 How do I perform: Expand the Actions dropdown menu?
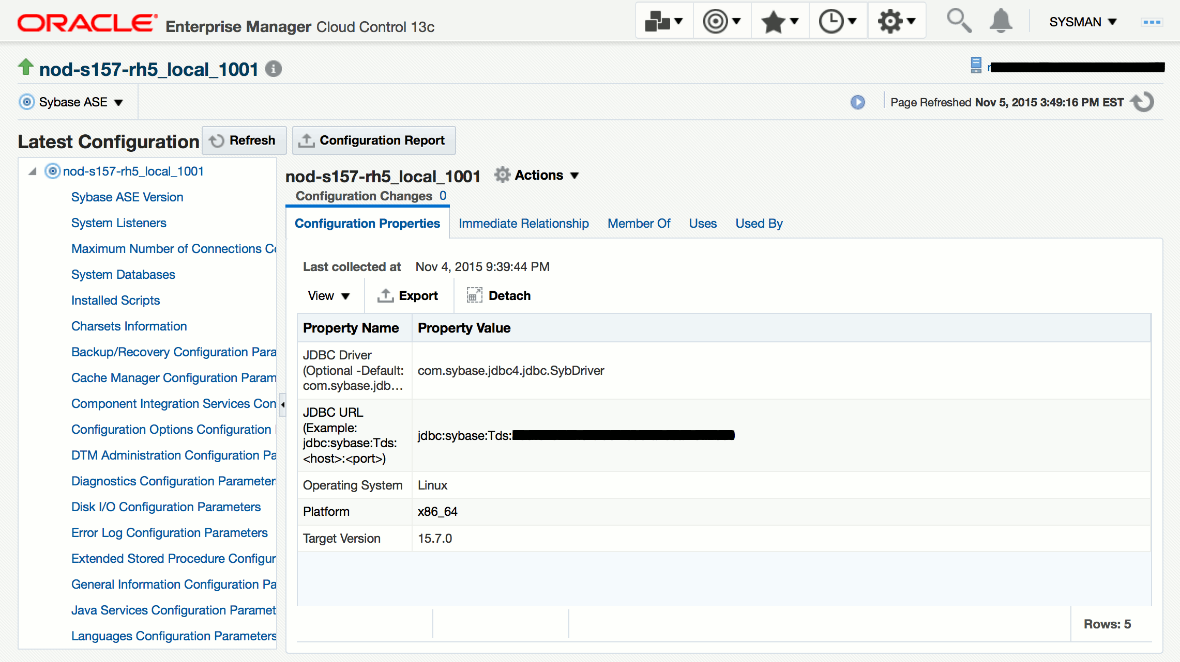tap(538, 176)
